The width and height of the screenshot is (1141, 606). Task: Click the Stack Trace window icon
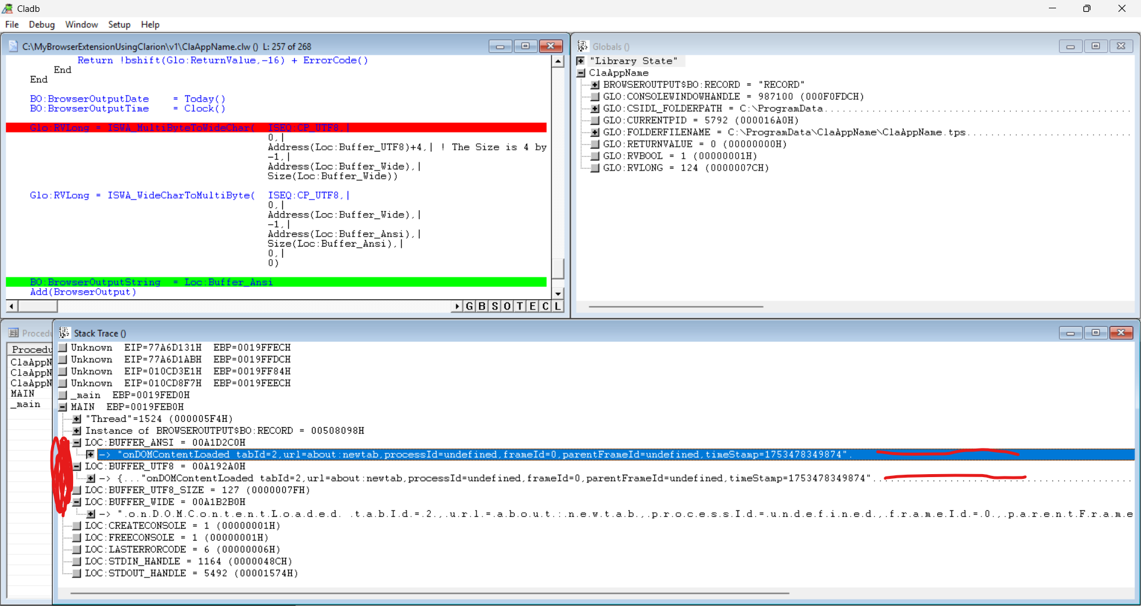click(65, 333)
